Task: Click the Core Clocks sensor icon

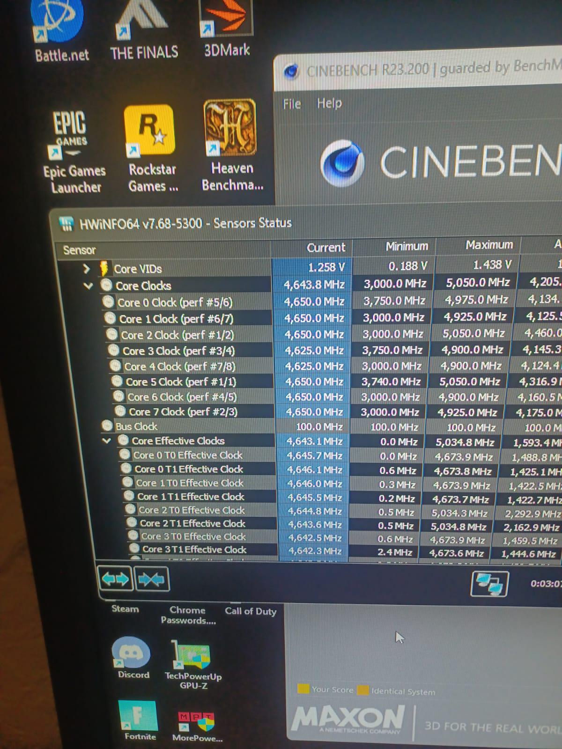Action: (x=107, y=285)
